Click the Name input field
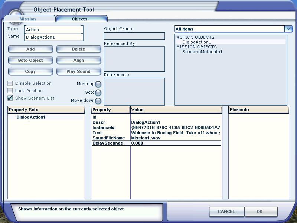The height and width of the screenshot is (223, 297). pos(53,37)
